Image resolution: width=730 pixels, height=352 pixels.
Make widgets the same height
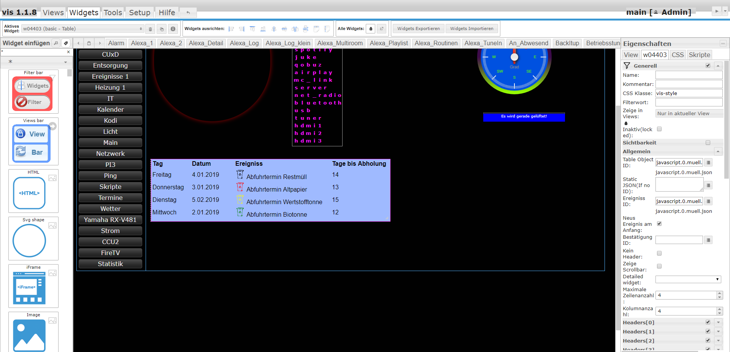tap(327, 29)
